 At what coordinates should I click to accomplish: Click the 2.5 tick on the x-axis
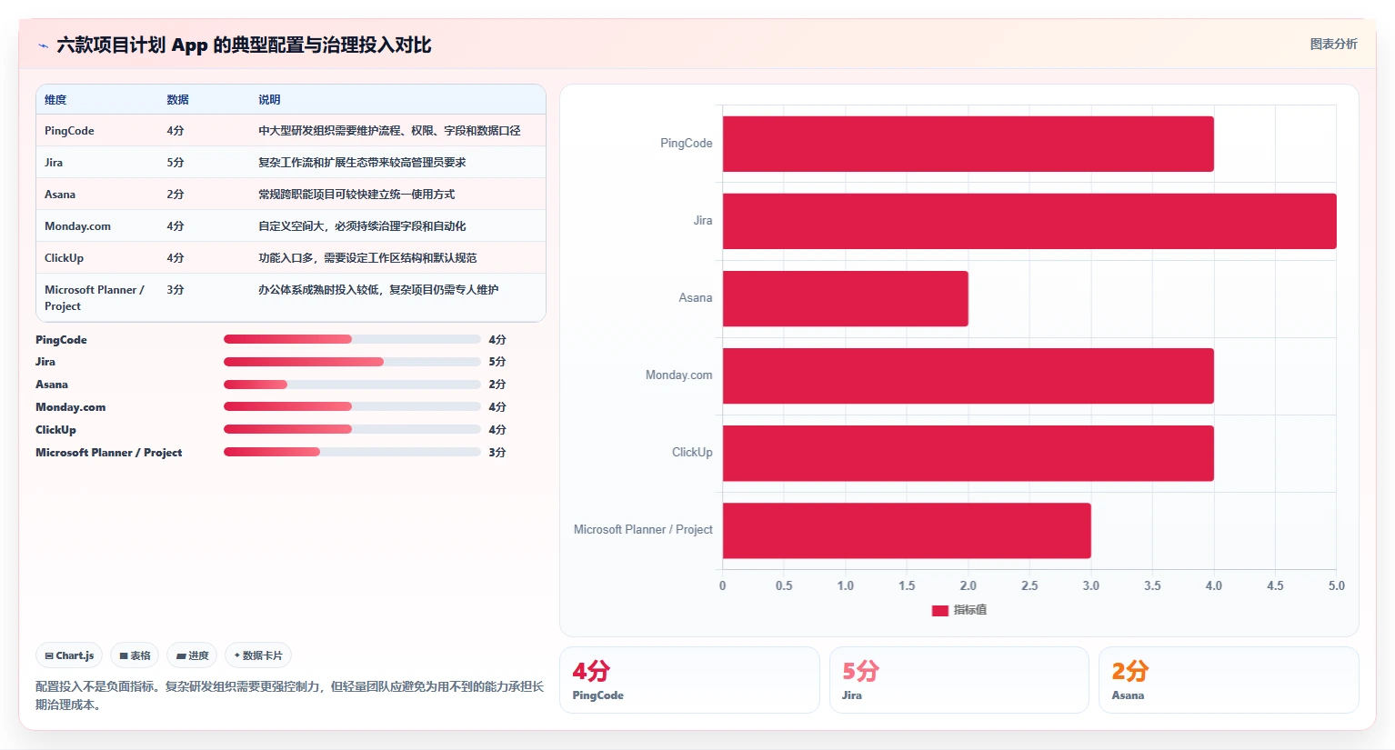pos(1029,586)
